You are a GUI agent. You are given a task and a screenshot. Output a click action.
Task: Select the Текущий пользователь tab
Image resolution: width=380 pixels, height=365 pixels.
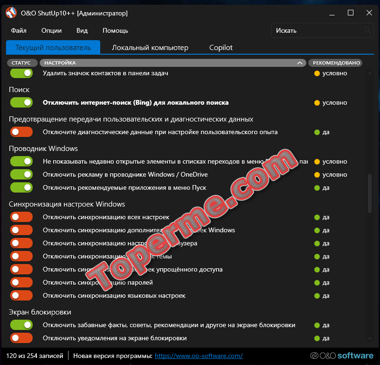(x=53, y=47)
